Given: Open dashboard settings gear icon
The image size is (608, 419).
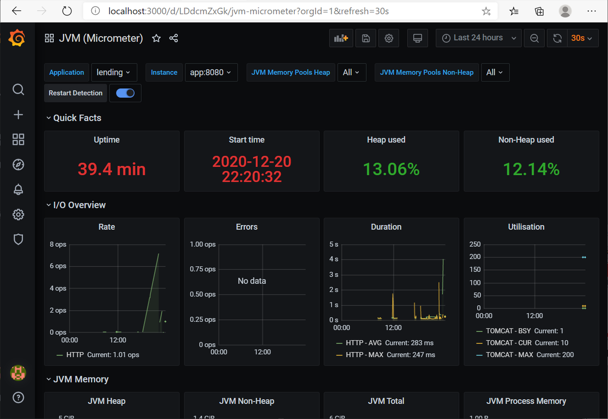Looking at the screenshot, I should pos(389,38).
